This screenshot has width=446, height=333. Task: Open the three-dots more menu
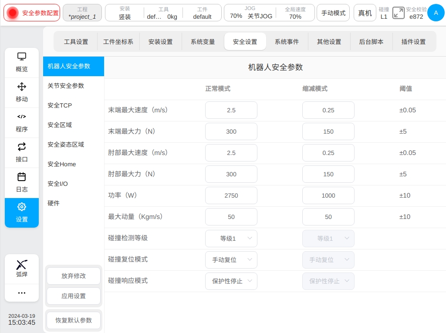(22, 293)
